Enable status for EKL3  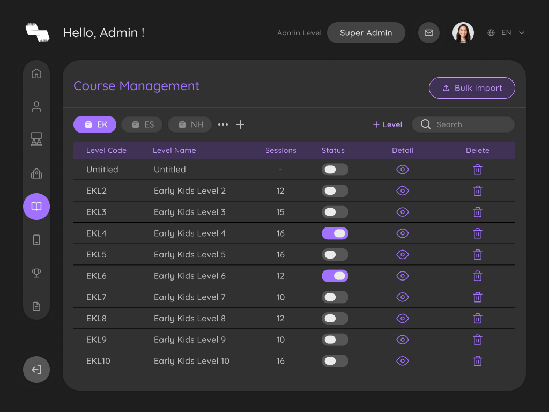coord(335,212)
